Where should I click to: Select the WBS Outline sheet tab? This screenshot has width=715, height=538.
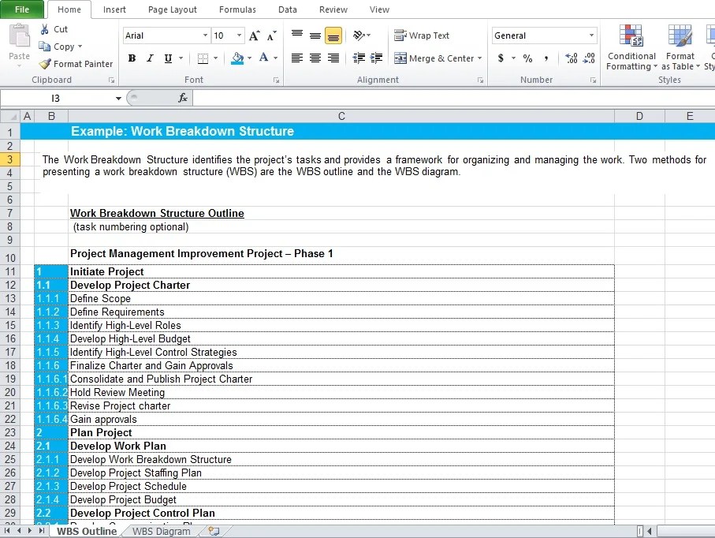point(87,531)
